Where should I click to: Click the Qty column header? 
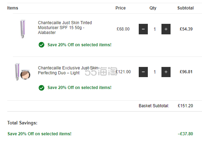153,8
